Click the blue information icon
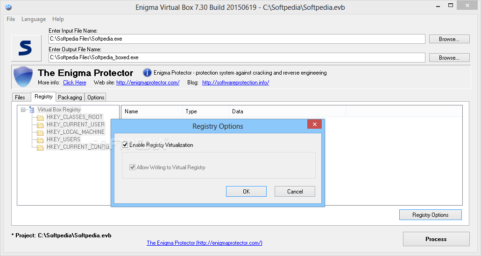Viewport: 481px width, 256px height. click(147, 73)
